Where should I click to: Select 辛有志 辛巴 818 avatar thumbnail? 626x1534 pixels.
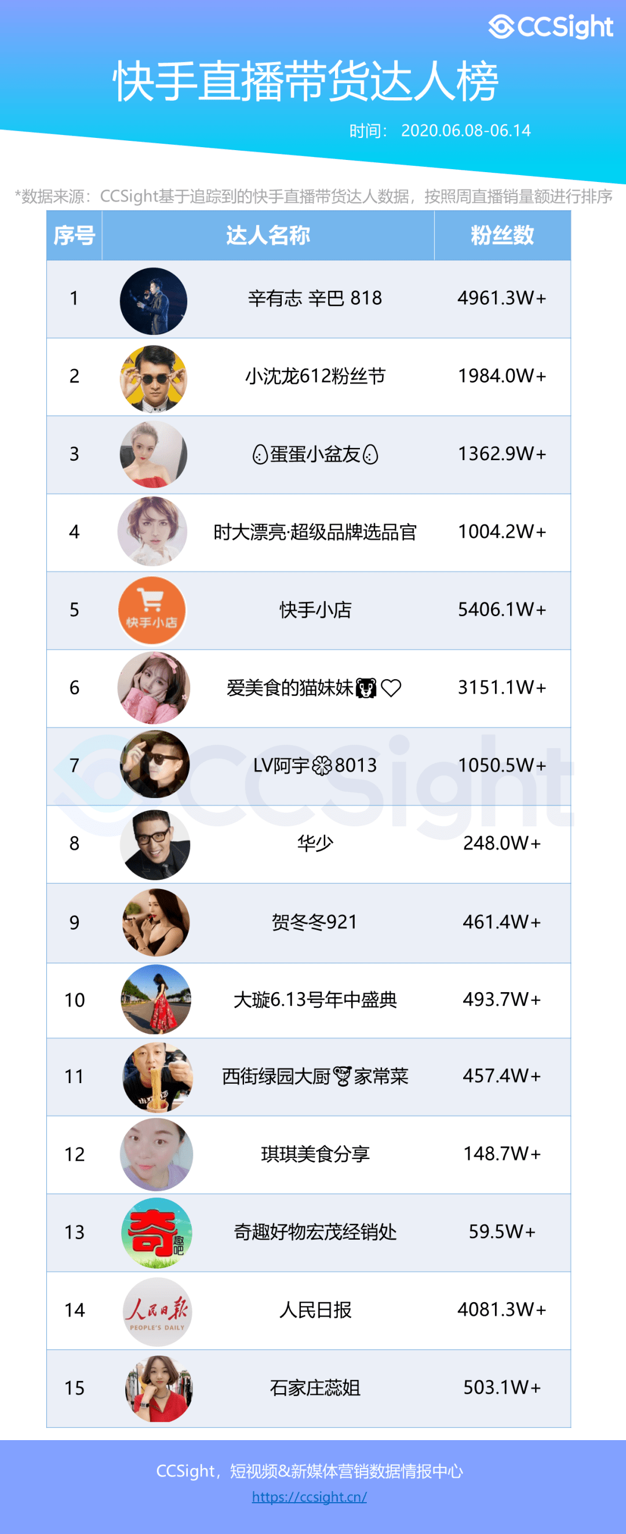153,301
